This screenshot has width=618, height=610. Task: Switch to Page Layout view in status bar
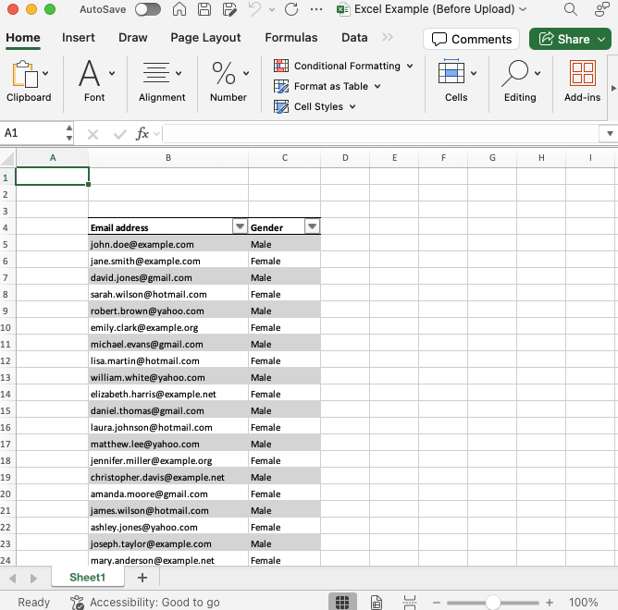376,603
